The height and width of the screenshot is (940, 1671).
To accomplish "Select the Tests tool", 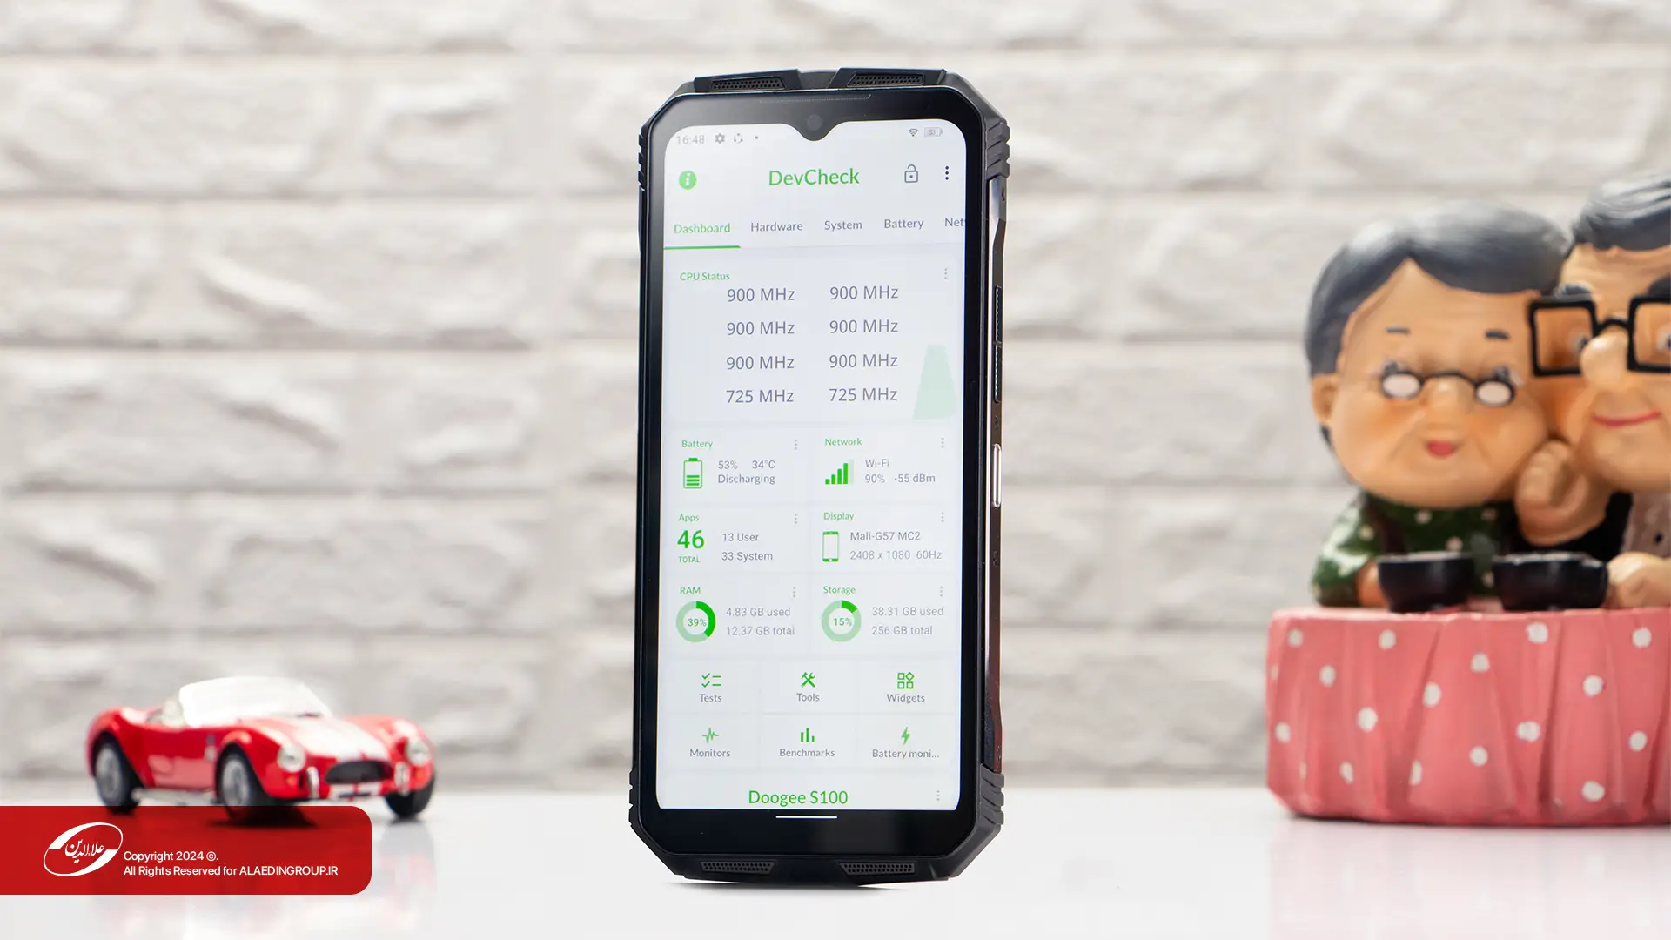I will 709,687.
